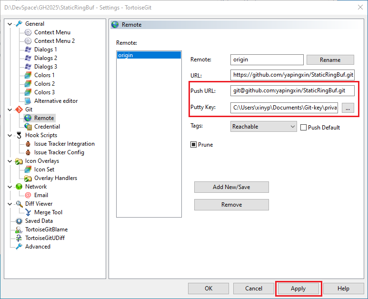
Task: Select the Advanced settings entry
Action: tap(38, 247)
